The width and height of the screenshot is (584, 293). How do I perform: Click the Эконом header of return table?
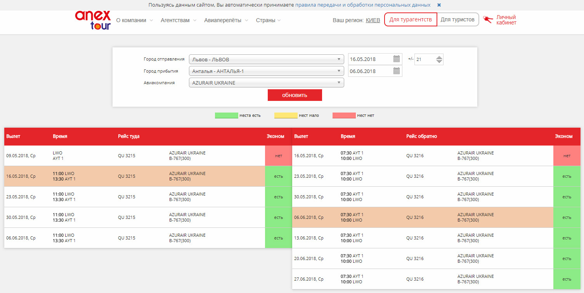(x=563, y=136)
